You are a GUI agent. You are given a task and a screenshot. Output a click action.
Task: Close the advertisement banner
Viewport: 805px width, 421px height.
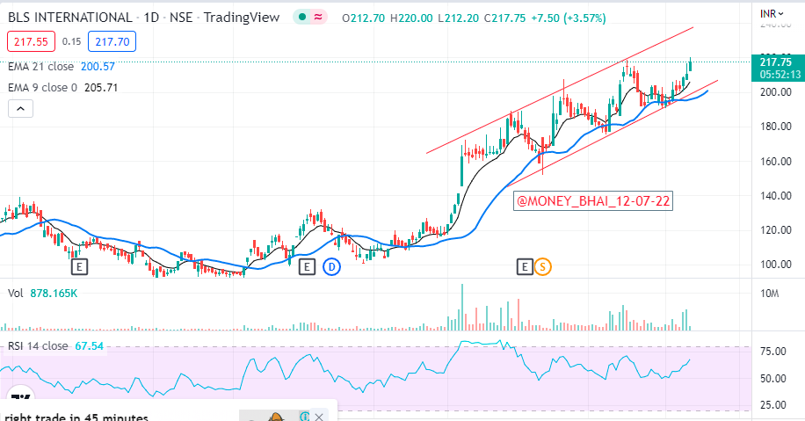[x=319, y=417]
